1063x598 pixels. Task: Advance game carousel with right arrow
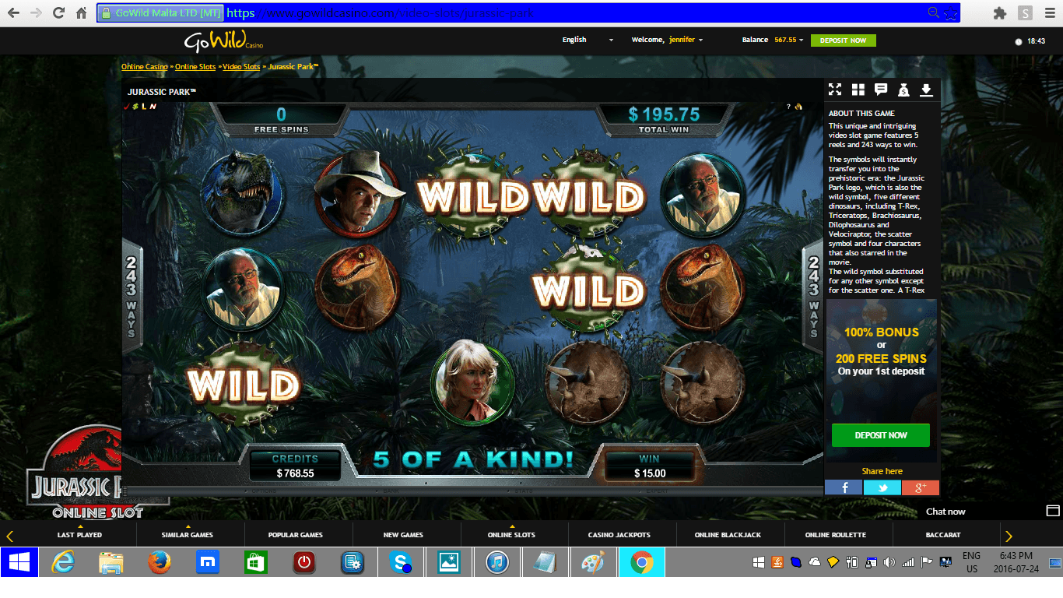pos(1009,536)
